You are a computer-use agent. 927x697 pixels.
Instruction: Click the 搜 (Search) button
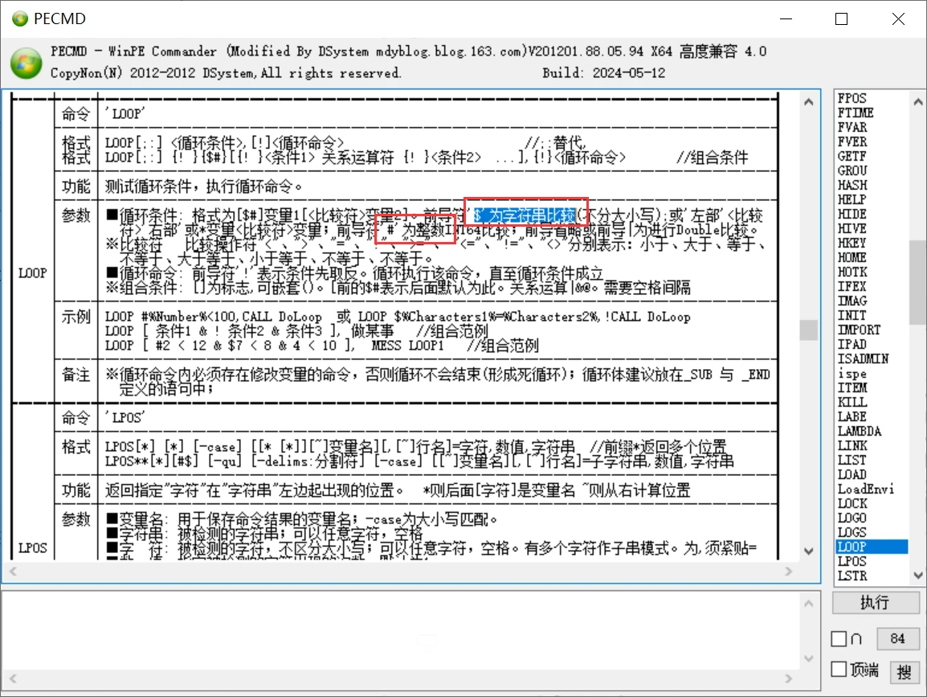click(906, 670)
